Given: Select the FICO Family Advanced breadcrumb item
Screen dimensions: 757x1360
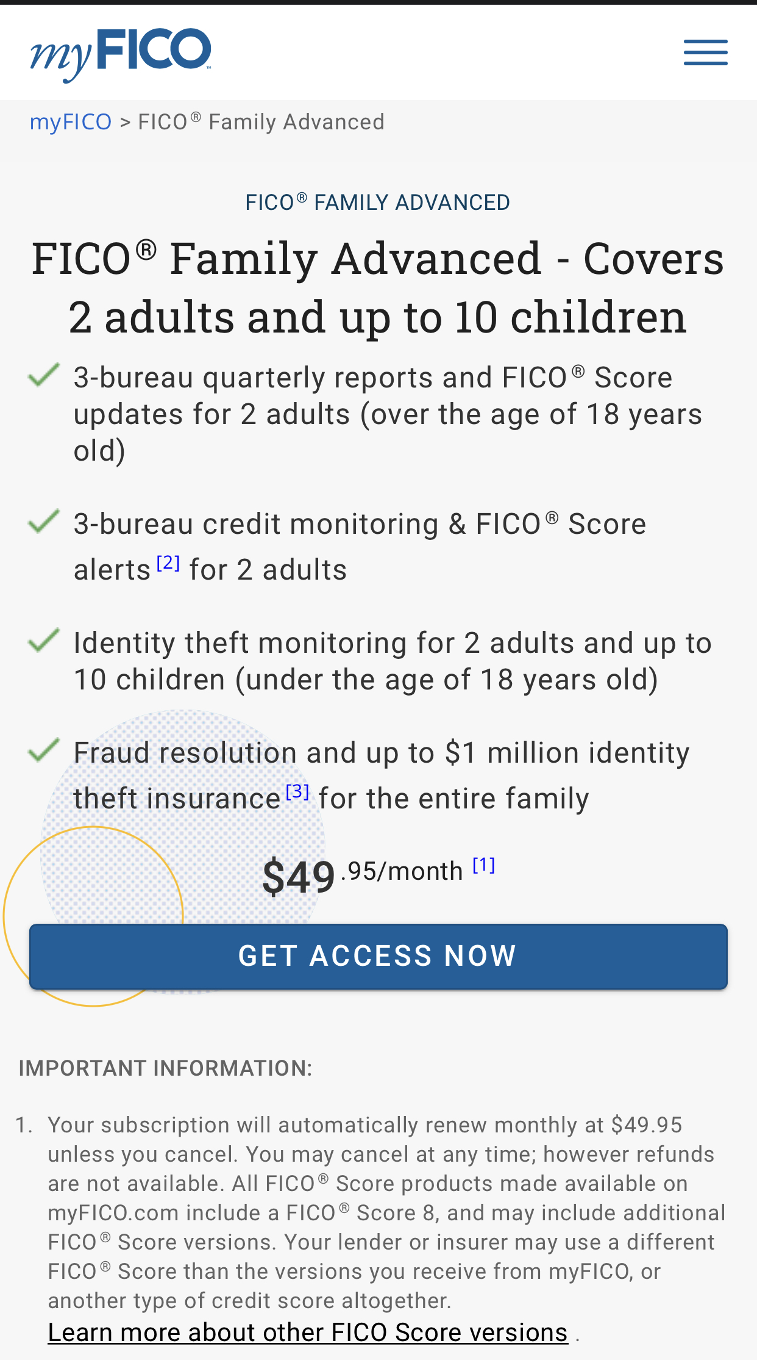Looking at the screenshot, I should pyautogui.click(x=261, y=122).
